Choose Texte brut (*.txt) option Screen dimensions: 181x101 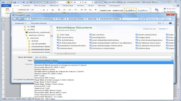tap(42, 88)
